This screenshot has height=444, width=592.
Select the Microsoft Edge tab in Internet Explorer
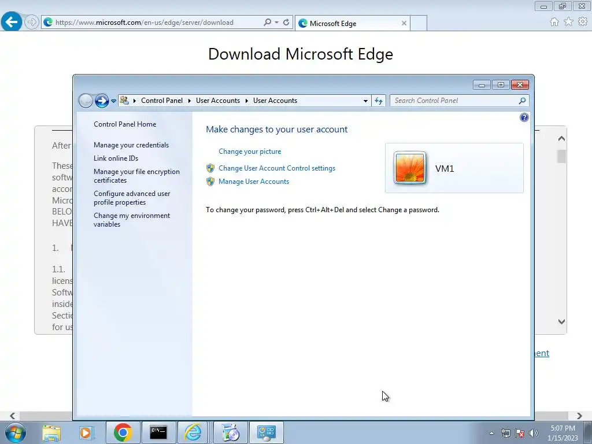[352, 23]
